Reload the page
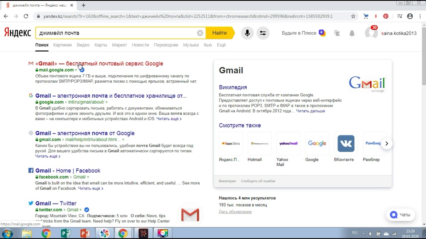The image size is (426, 239). (26, 16)
